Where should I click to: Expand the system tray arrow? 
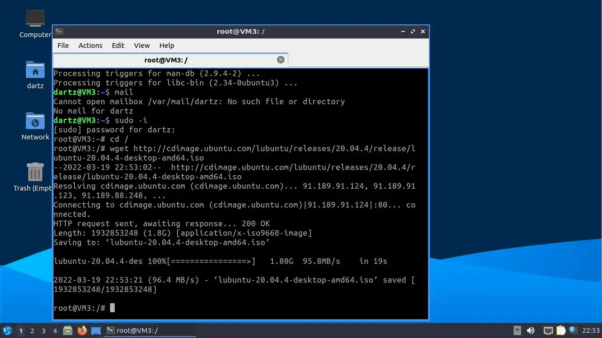pos(517,330)
